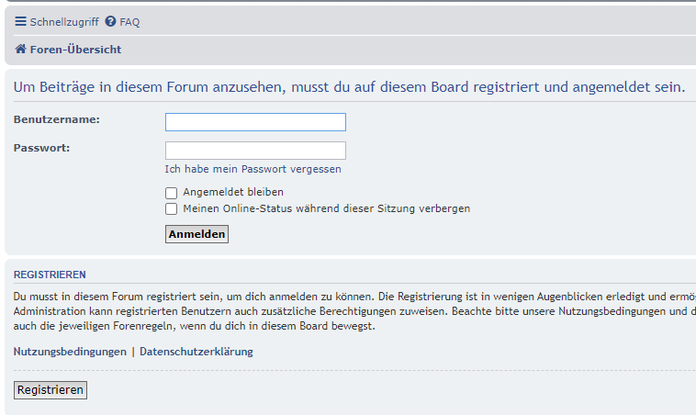The height and width of the screenshot is (415, 696).
Task: Click the 'Passwort:' label text
Action: (x=42, y=147)
